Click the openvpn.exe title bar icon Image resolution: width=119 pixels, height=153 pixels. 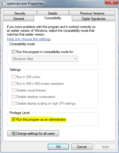coord(3,3)
